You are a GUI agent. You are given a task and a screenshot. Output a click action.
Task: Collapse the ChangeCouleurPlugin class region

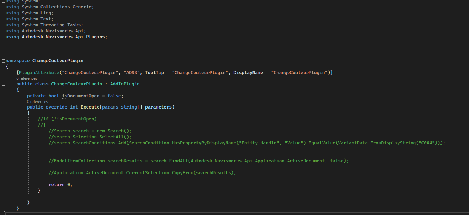tap(3, 84)
